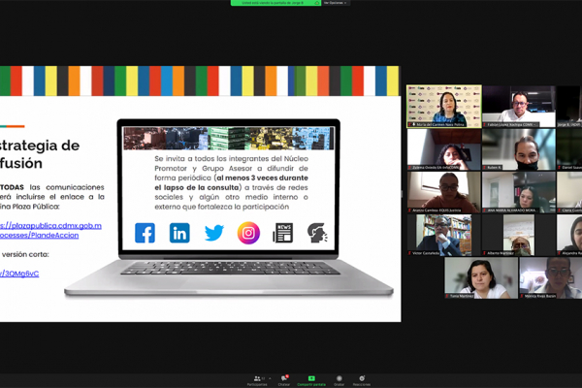Image resolution: width=582 pixels, height=388 pixels.
Task: Select Alberto Martínez's video tile
Action: (x=519, y=235)
